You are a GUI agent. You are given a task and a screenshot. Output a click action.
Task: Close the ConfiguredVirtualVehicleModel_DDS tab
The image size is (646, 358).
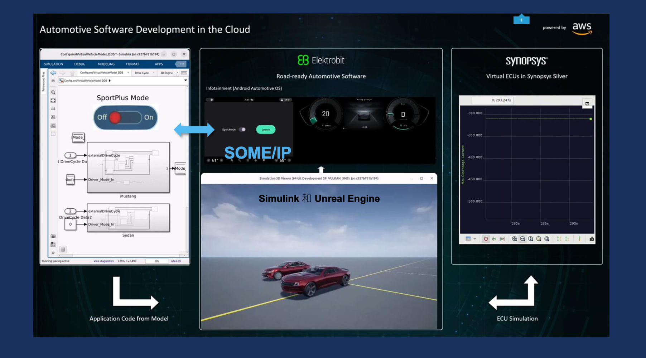(128, 73)
